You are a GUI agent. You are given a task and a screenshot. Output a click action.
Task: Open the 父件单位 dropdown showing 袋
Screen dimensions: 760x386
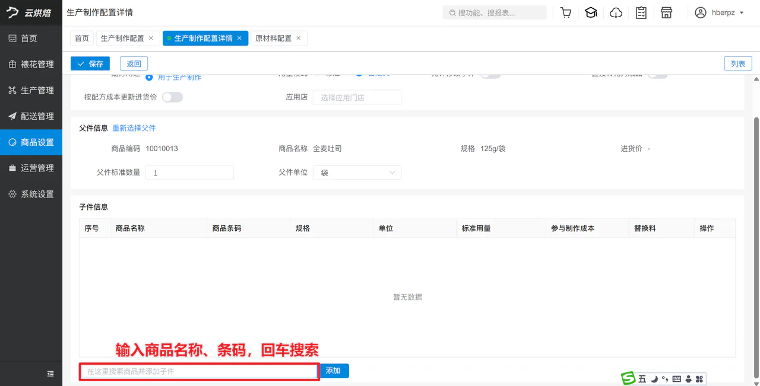coord(357,173)
